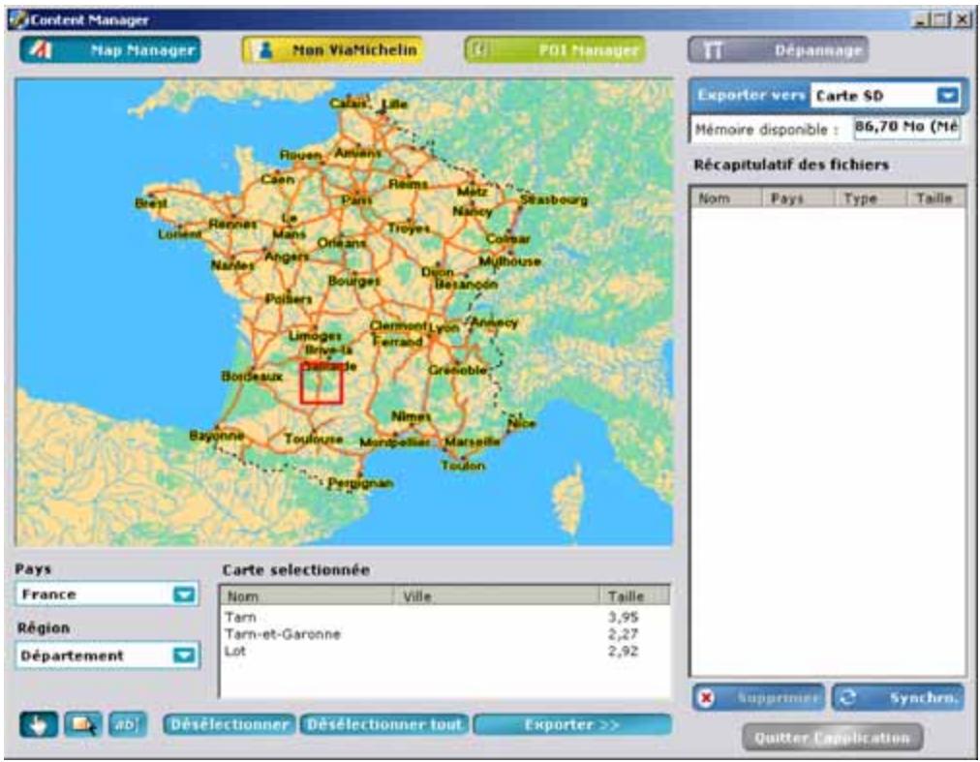Click the Nom header in Récapitulatif des fichiers

tap(726, 198)
